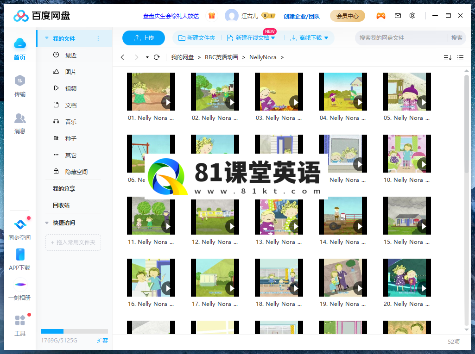Open 我的分享 shares list
This screenshot has height=354, width=475.
(64, 188)
